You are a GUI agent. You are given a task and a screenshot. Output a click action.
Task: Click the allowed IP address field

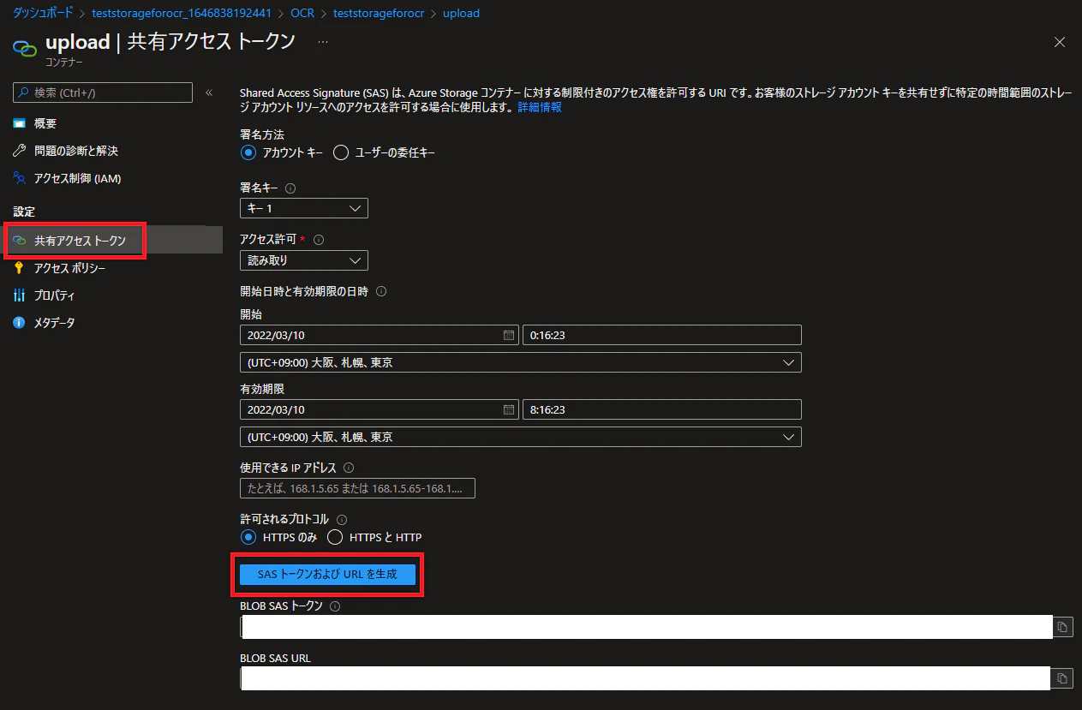[358, 488]
